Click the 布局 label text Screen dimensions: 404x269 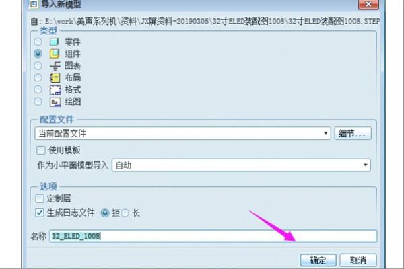click(x=73, y=77)
